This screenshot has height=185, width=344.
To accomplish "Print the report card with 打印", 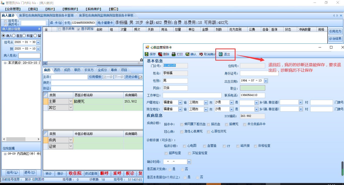I will pyautogui.click(x=177, y=54).
